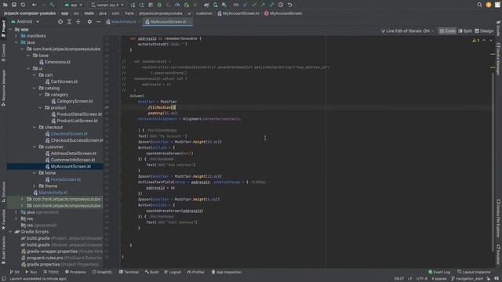Screen dimensions: 502x282
Task: Open the Project panel settings gear
Action: tap(89, 22)
